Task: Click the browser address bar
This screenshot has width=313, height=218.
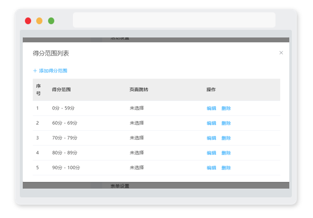Action: point(174,20)
